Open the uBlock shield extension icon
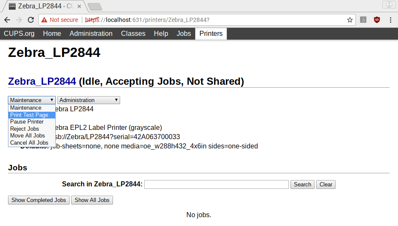Image resolution: width=398 pixels, height=226 pixels. click(377, 20)
